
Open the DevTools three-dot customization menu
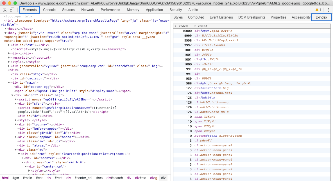tap(329, 10)
